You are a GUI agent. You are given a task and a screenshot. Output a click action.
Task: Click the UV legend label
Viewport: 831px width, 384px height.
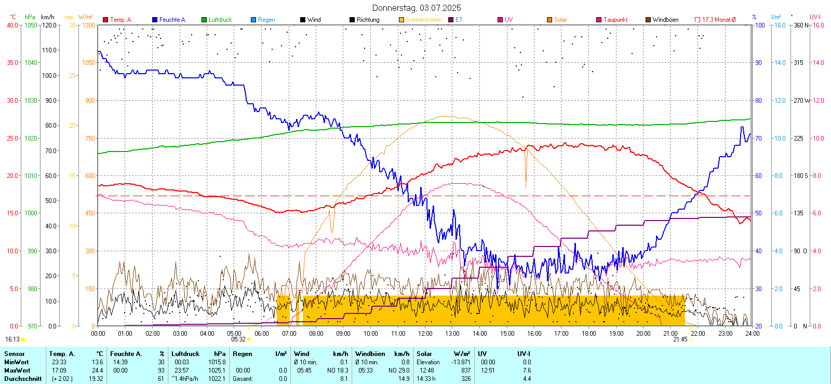click(508, 20)
